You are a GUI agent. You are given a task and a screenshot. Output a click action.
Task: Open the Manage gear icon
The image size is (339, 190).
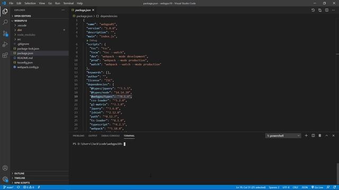tap(5, 179)
